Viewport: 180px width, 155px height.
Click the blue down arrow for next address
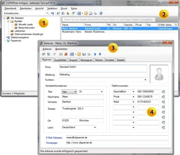[x=100, y=54]
